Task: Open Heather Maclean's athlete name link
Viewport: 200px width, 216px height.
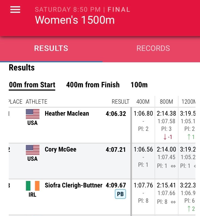Action: click(67, 113)
